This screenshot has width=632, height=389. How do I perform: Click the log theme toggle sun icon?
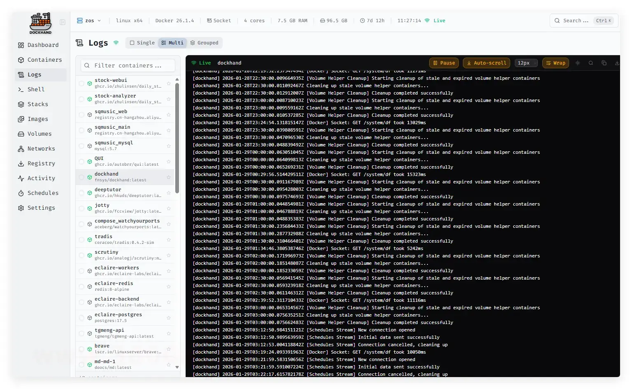[x=578, y=63]
